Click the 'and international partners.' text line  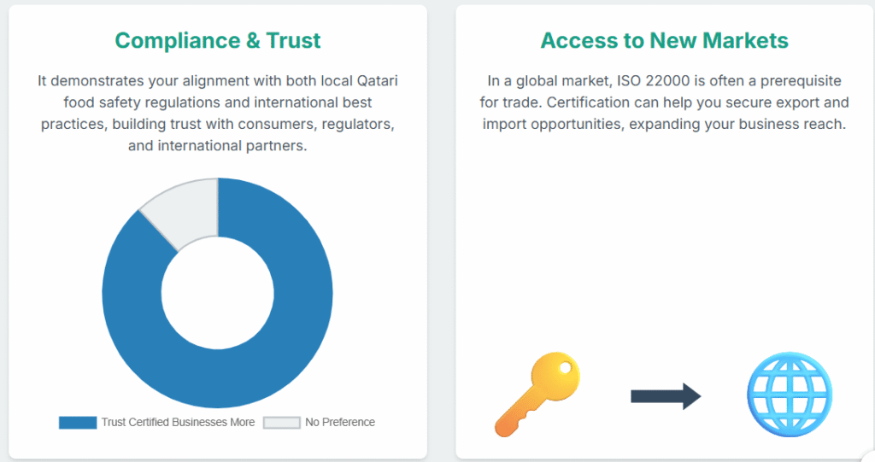(218, 145)
